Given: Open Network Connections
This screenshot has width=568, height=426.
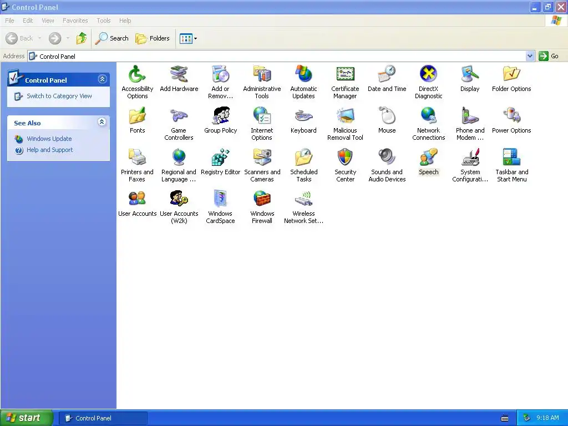Looking at the screenshot, I should (x=429, y=124).
